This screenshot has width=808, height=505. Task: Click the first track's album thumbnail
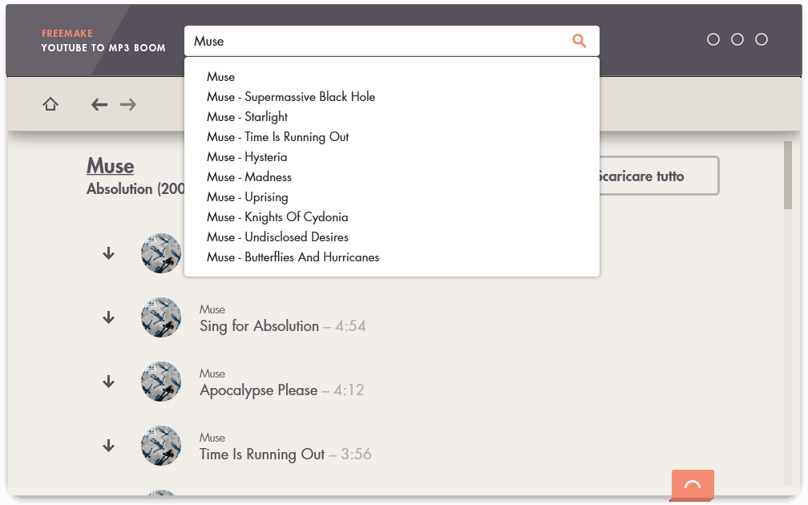(161, 253)
